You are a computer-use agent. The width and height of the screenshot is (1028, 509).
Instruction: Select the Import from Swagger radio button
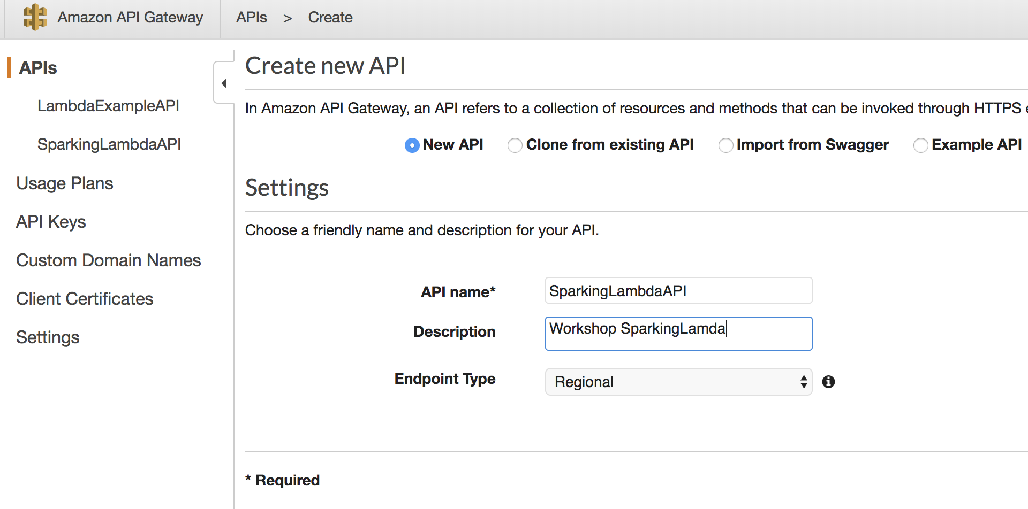[x=725, y=145]
